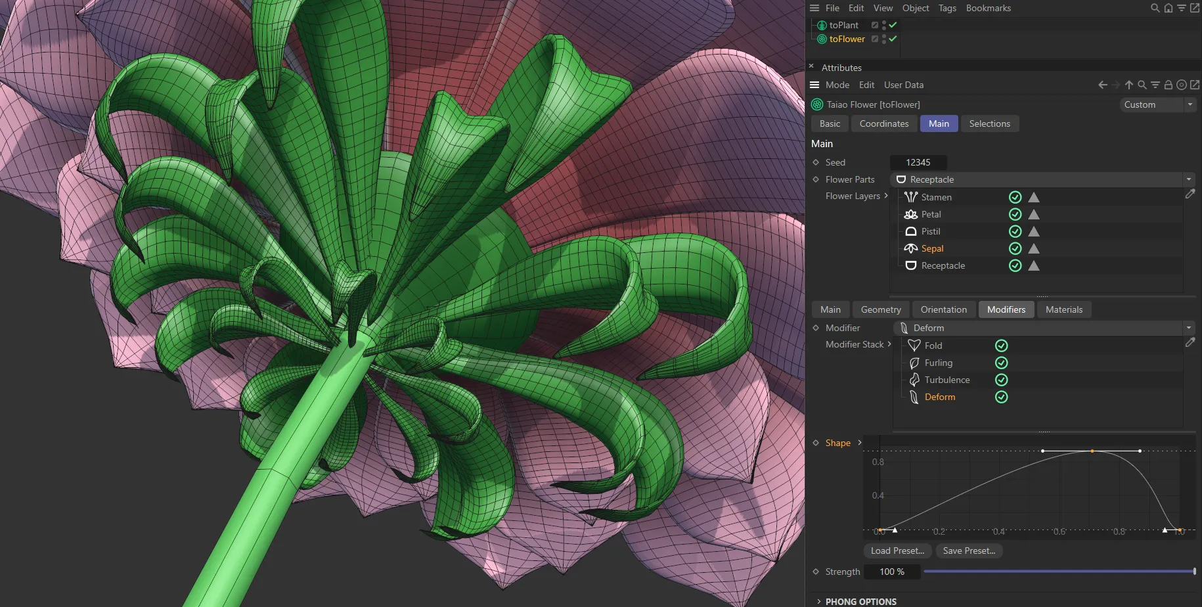Open the attribute search magnifier icon
The height and width of the screenshot is (607, 1202).
point(1142,84)
